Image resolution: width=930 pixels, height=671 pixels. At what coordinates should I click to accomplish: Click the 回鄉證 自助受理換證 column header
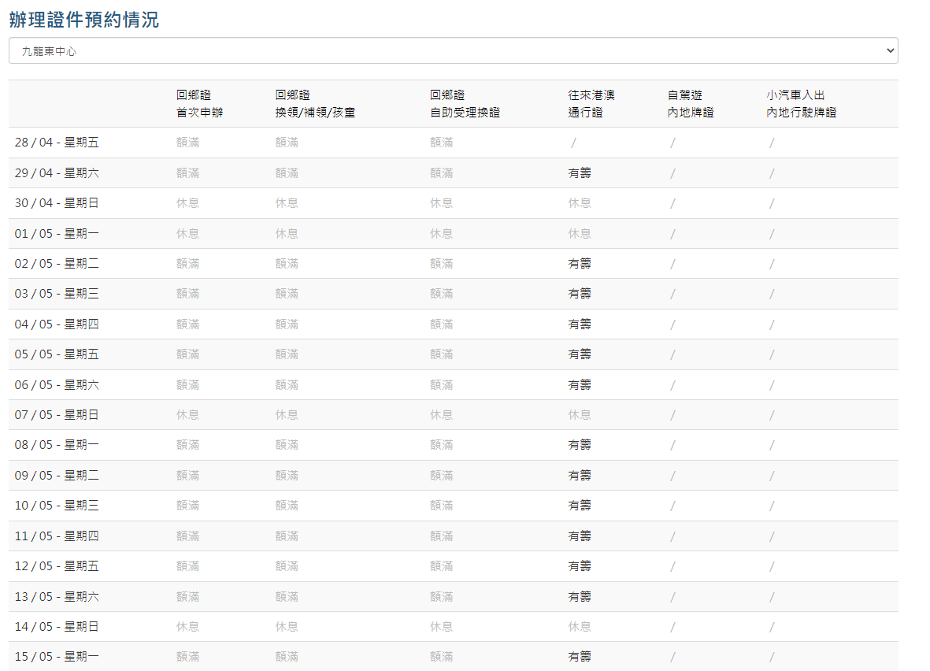[x=465, y=104]
